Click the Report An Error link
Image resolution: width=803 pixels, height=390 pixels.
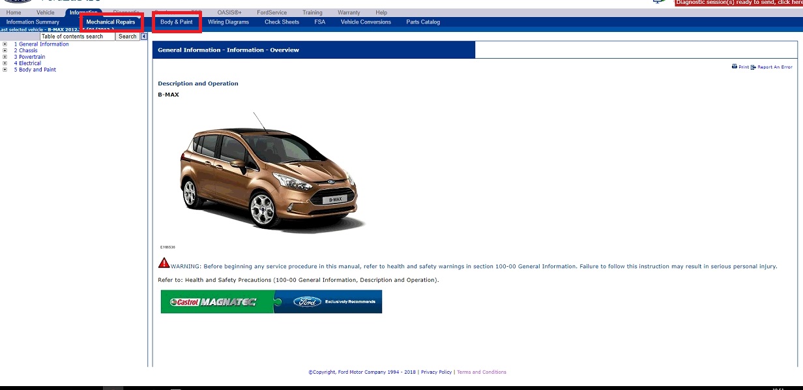775,67
